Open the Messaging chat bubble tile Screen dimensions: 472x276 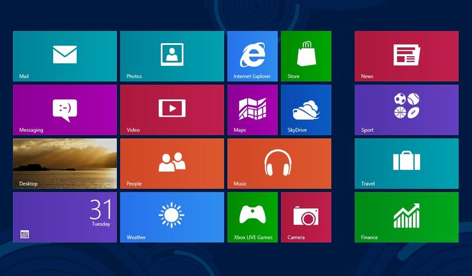[65, 110]
